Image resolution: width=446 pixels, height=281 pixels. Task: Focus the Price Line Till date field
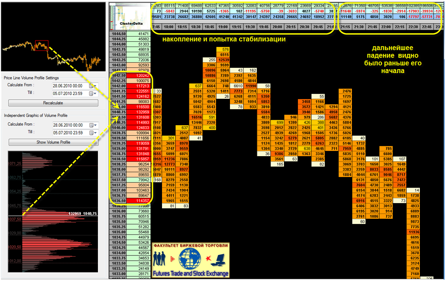(x=74, y=94)
